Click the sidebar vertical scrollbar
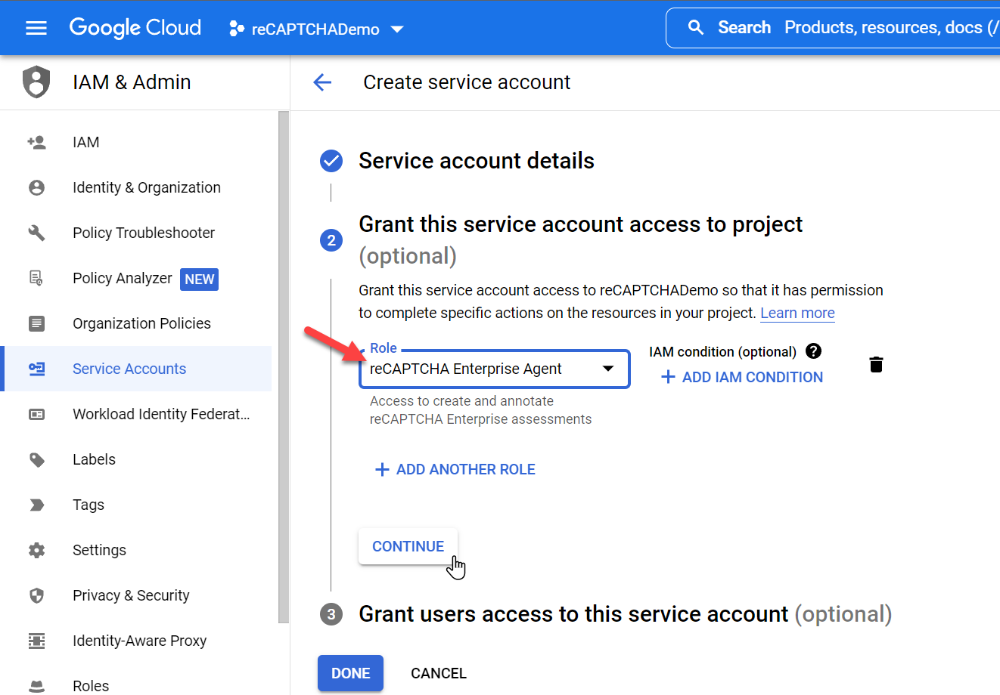The height and width of the screenshot is (695, 1000). pos(284,366)
